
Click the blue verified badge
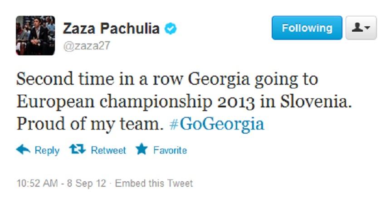[x=170, y=29]
